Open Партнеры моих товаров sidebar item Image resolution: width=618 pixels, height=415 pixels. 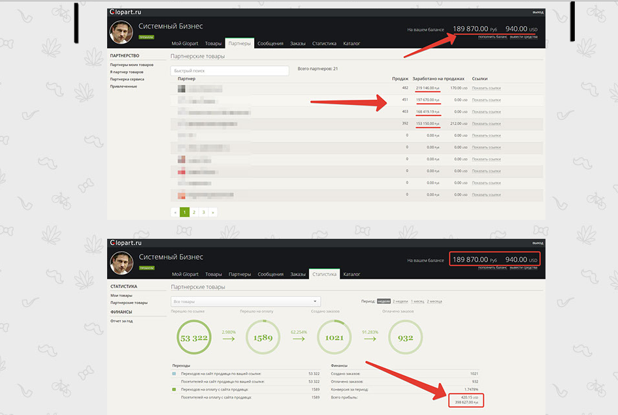coord(132,65)
